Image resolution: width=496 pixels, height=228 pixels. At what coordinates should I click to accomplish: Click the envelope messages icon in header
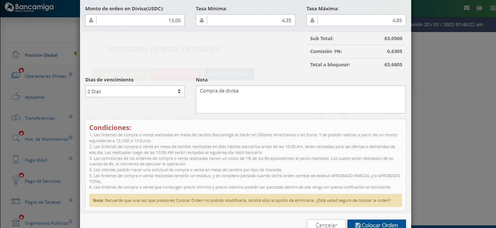point(466,8)
